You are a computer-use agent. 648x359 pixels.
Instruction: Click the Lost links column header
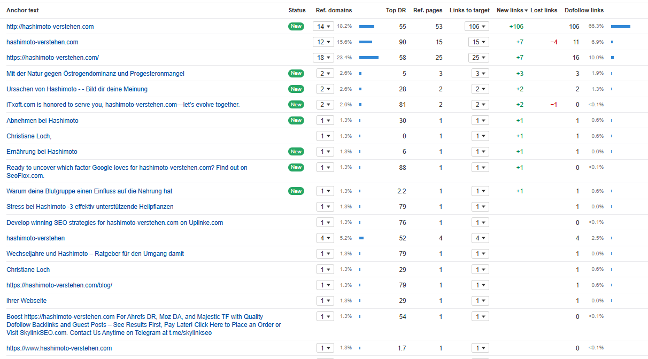[544, 10]
